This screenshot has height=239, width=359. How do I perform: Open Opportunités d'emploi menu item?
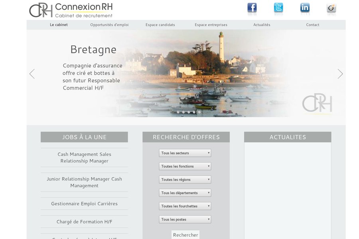point(109,25)
